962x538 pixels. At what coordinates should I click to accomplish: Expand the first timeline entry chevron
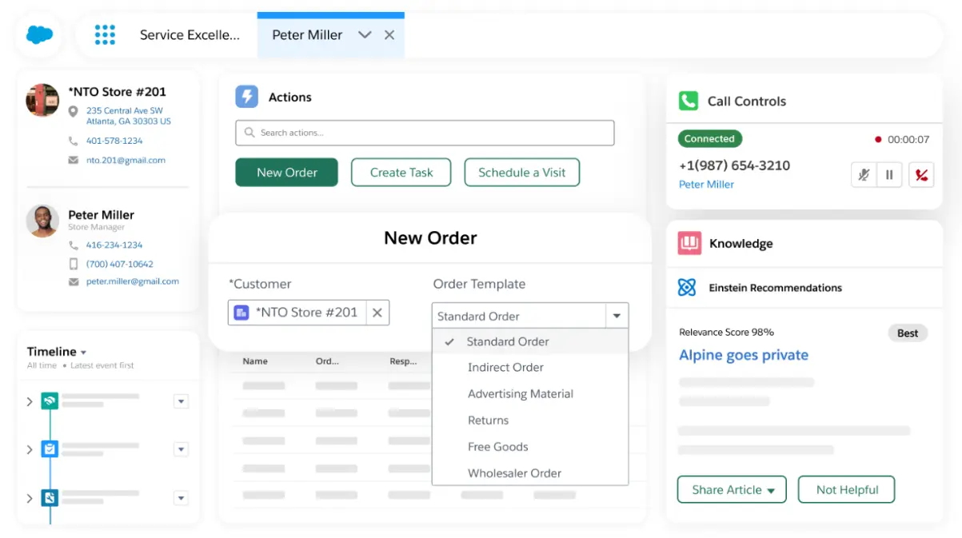(30, 401)
